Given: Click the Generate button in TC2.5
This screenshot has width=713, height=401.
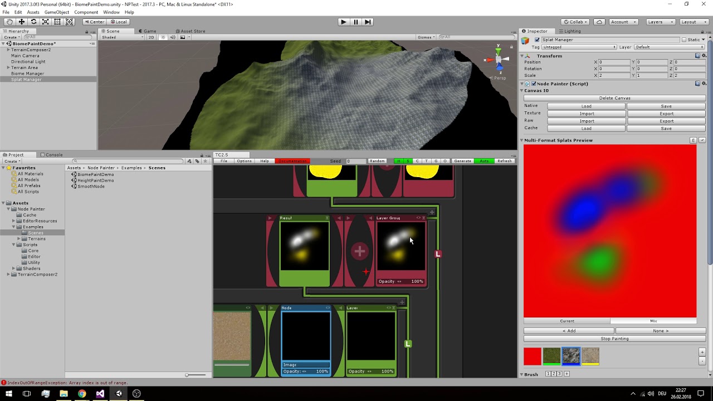Looking at the screenshot, I should [x=462, y=161].
